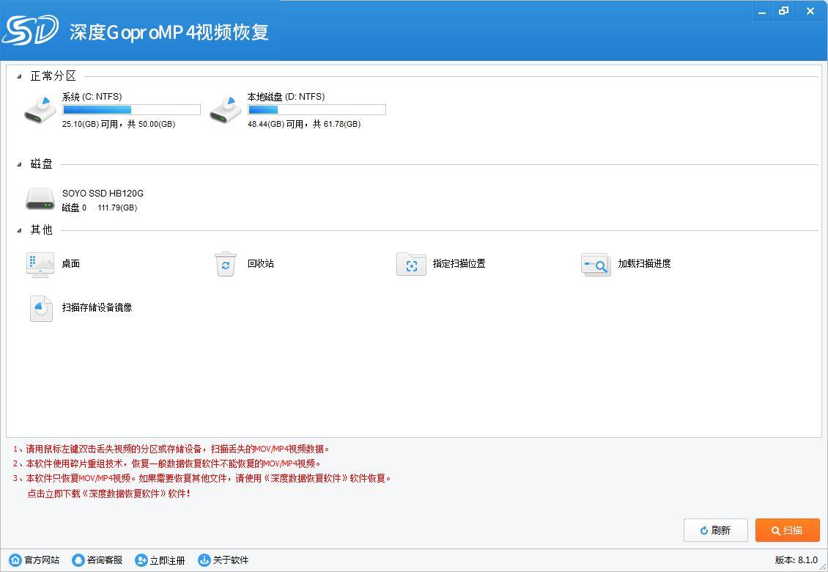Open 官方网站 official website link
This screenshot has height=572, width=828.
click(34, 560)
